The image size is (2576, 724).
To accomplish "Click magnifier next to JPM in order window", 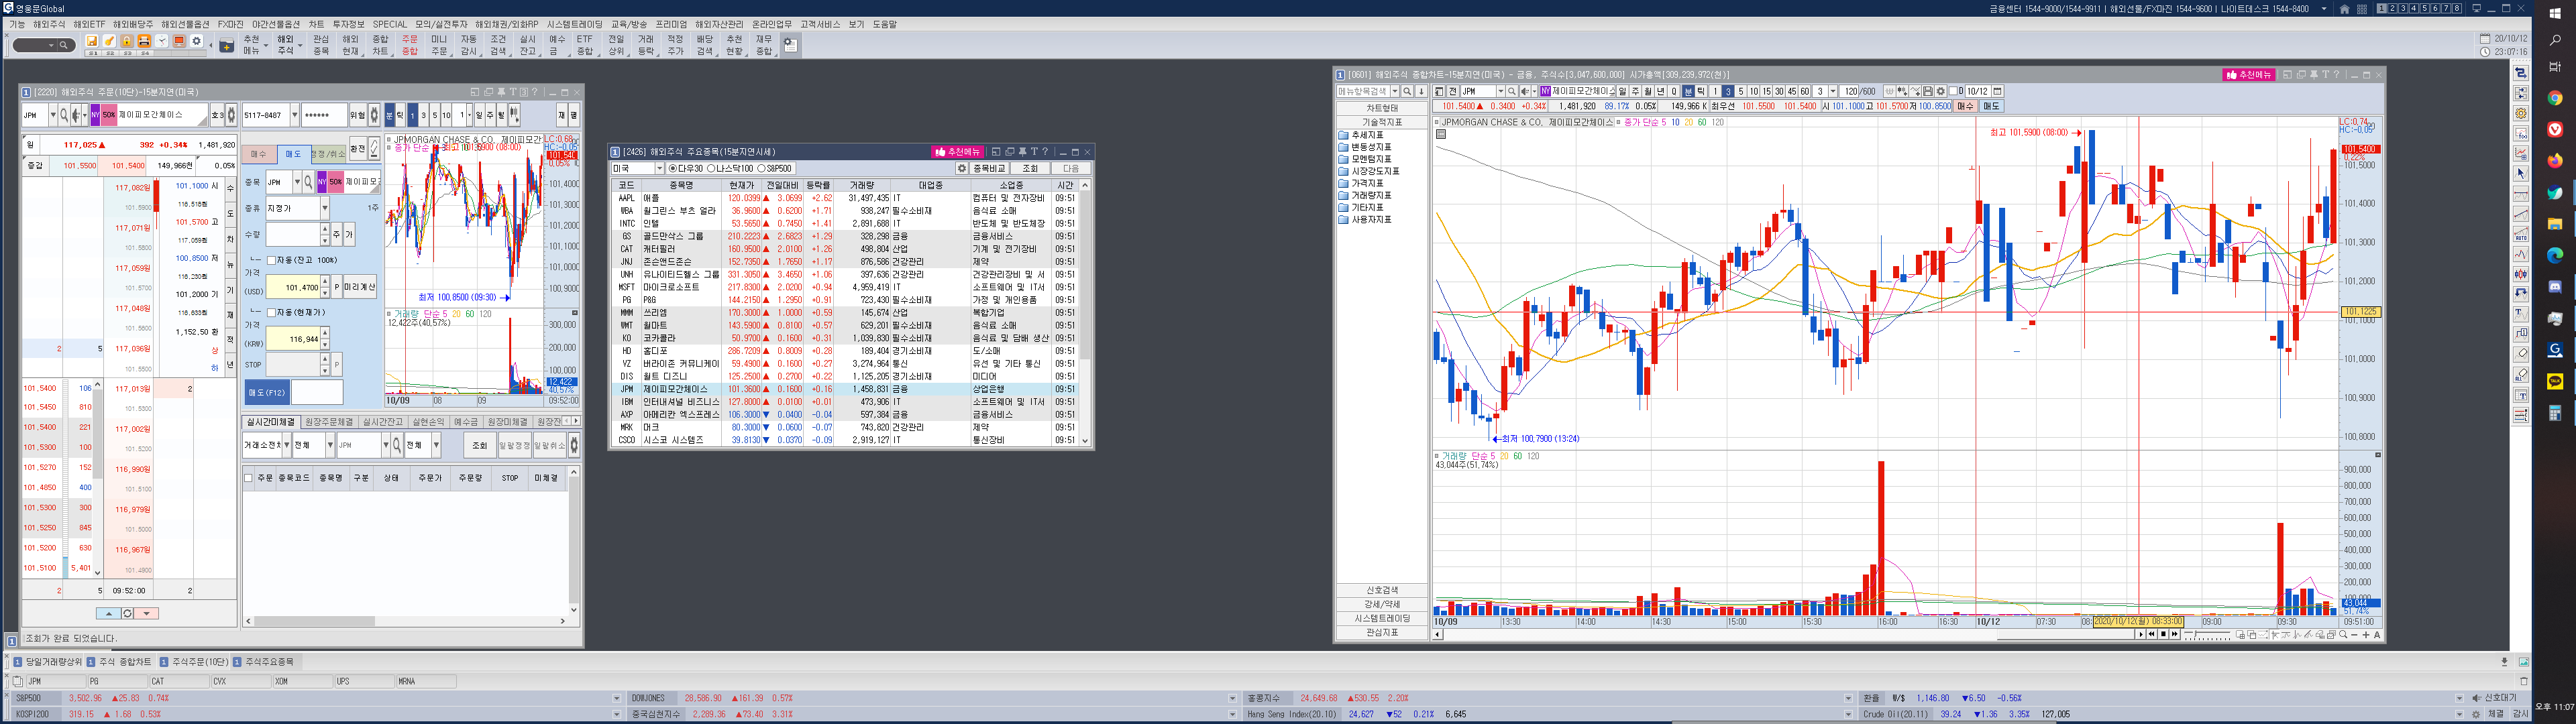I will click(x=64, y=116).
